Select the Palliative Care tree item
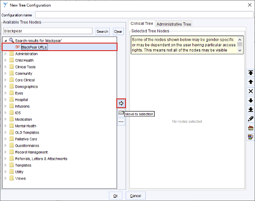Viewport: 255px width, 201px height. 26,139
